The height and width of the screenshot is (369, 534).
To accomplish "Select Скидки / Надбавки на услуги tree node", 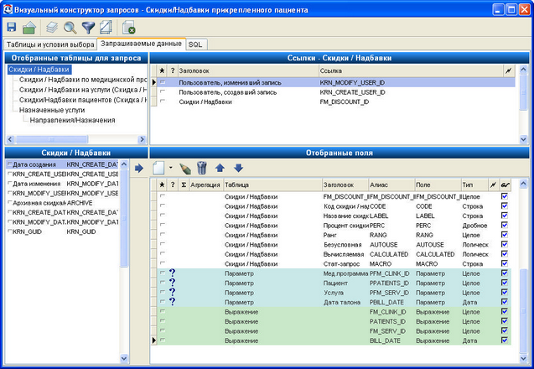I will tap(83, 90).
